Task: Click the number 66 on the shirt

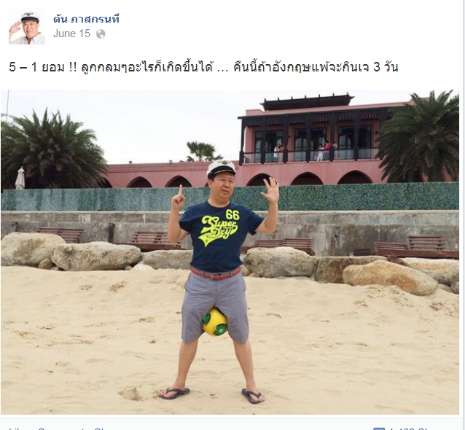Action: [x=232, y=214]
